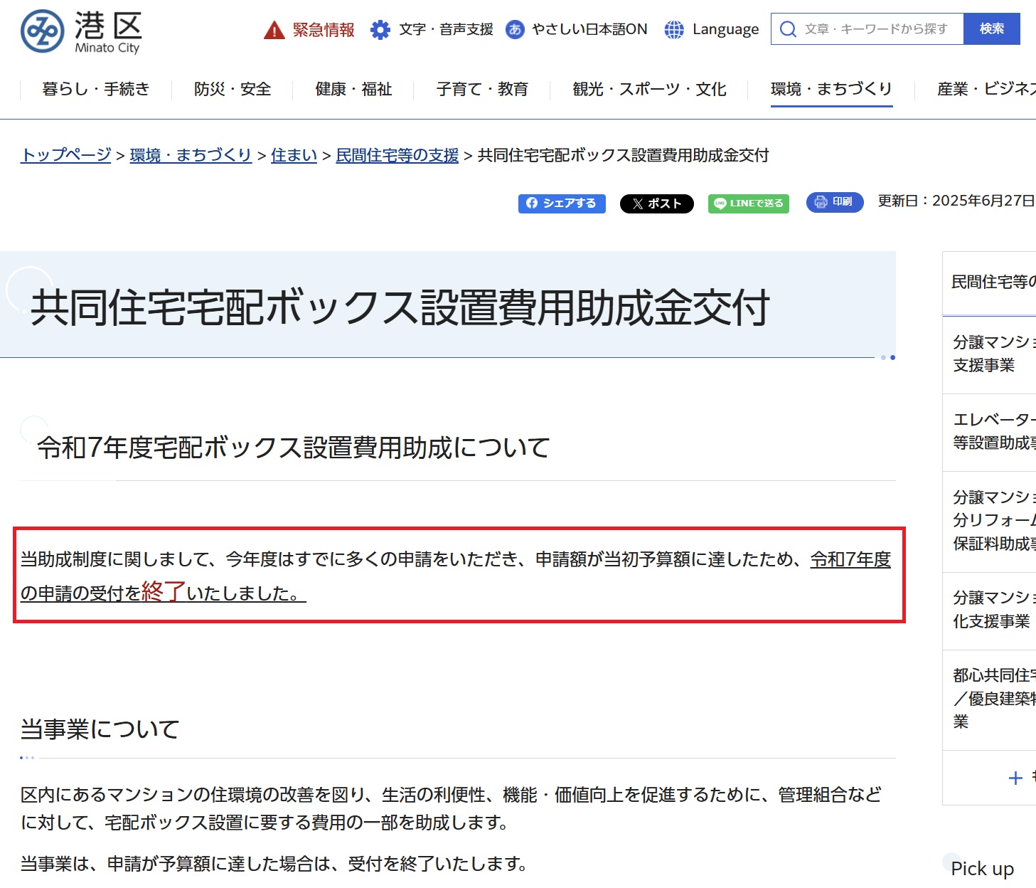Click the magnifier icon in search box
The height and width of the screenshot is (888, 1036).
pos(788,29)
